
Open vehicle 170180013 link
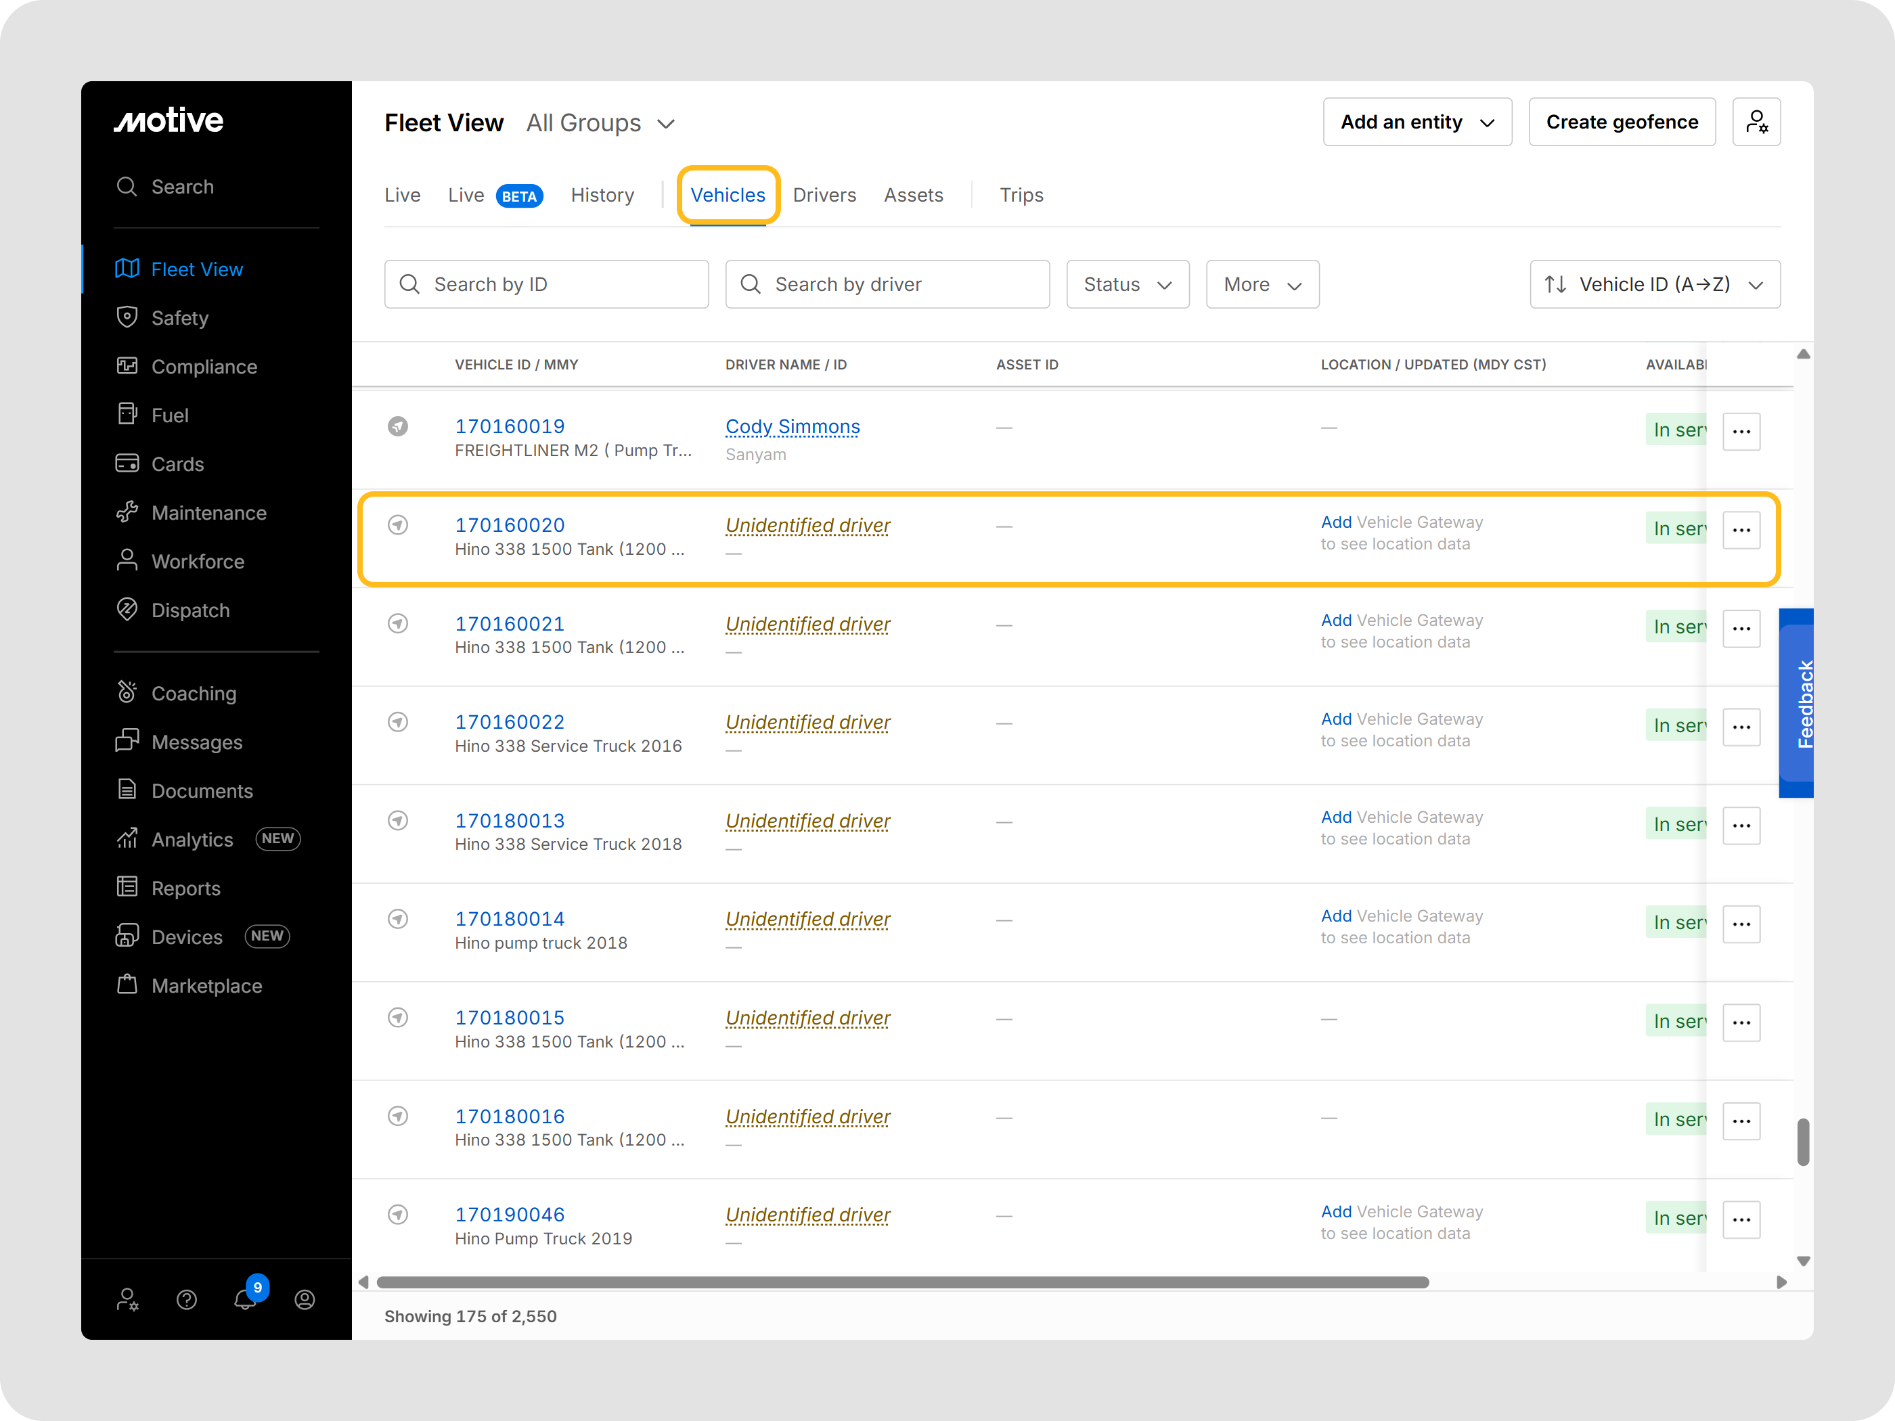(x=510, y=821)
